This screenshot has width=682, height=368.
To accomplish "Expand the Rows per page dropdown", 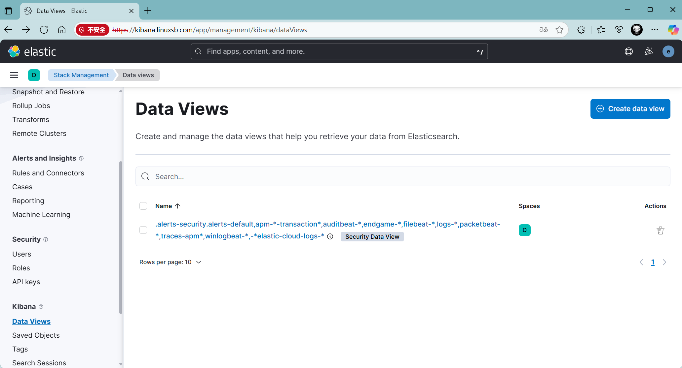I will (170, 262).
